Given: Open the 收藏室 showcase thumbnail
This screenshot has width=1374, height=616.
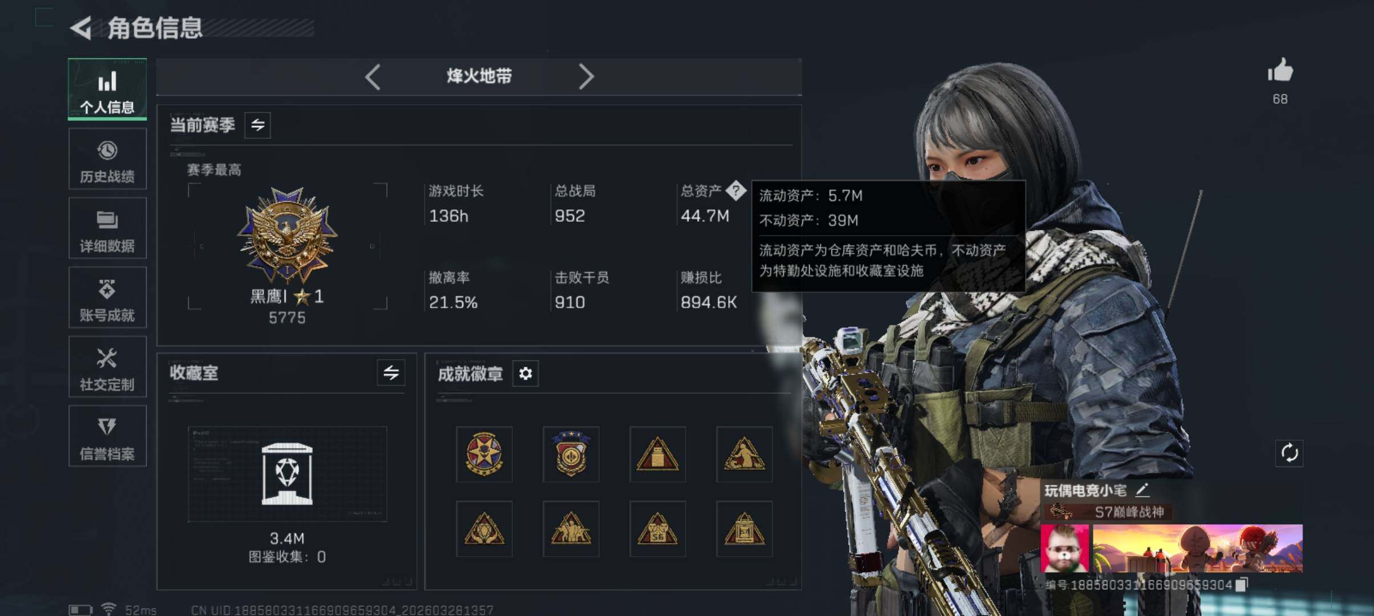Looking at the screenshot, I should pos(287,474).
